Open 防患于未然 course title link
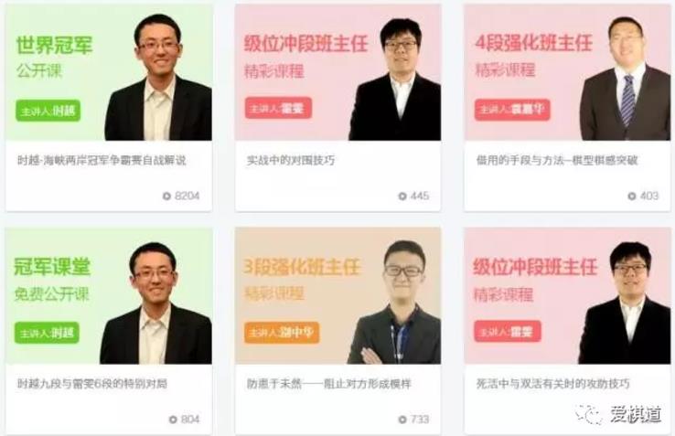The width and height of the screenshot is (675, 436). click(x=329, y=384)
